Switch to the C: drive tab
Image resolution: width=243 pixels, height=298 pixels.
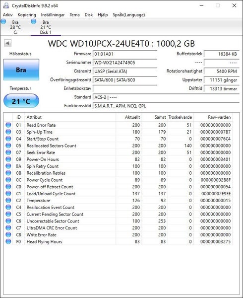tap(15, 27)
